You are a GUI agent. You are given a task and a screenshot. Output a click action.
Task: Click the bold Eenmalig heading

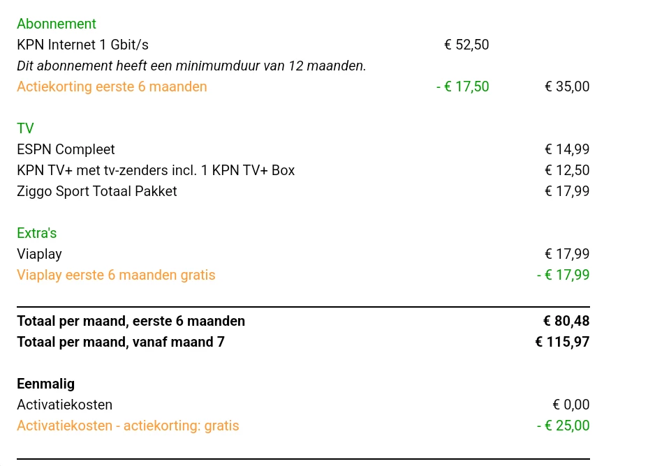[45, 384]
